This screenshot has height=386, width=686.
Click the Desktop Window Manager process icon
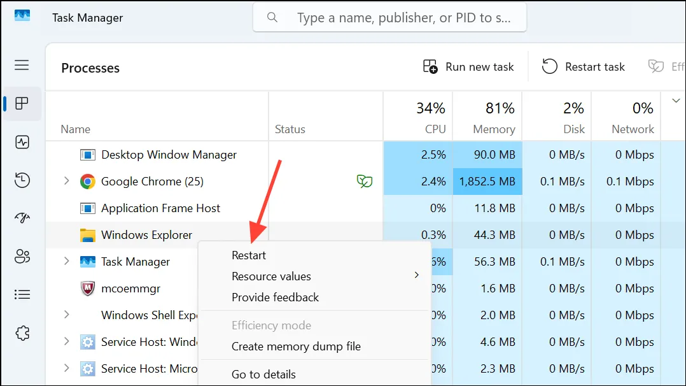tap(88, 155)
